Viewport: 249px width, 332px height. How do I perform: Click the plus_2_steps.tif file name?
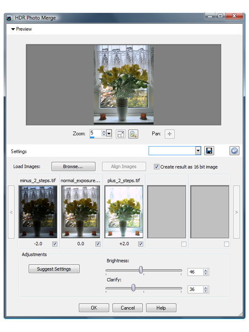[x=124, y=181]
